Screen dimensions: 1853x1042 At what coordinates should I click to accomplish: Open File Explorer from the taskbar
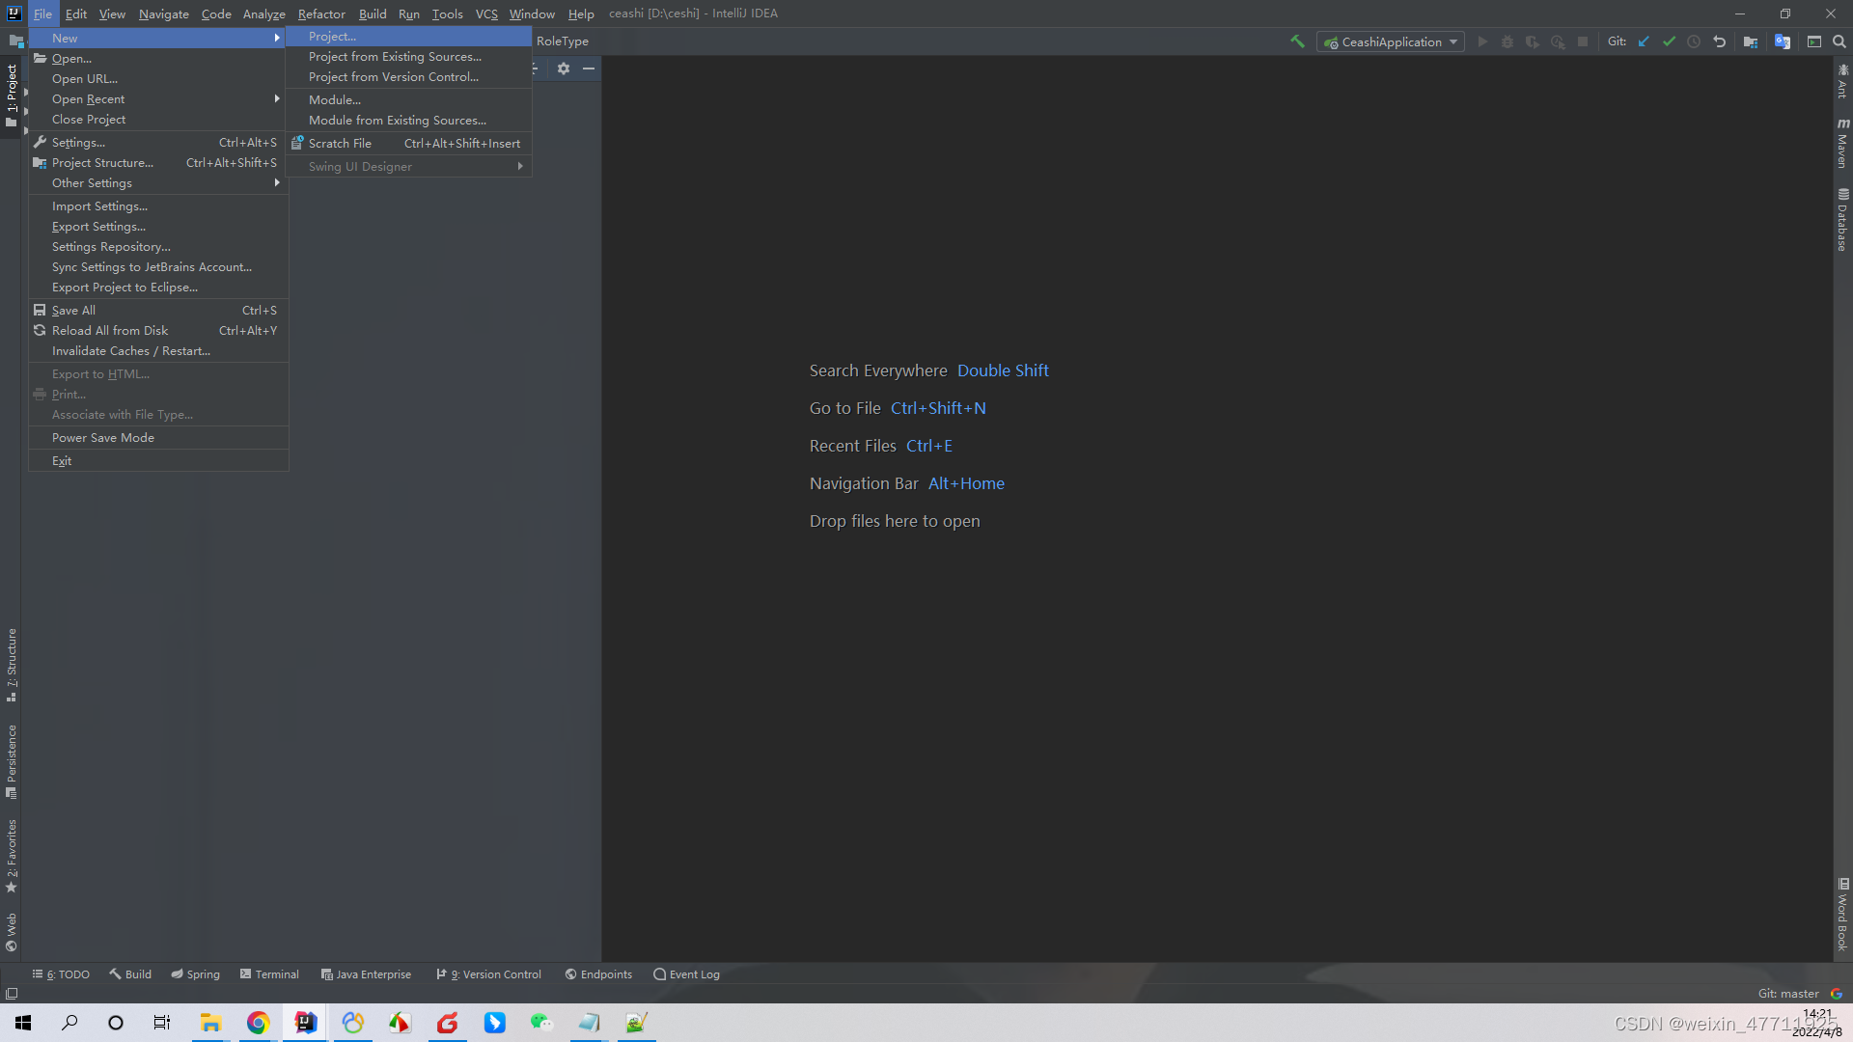(x=210, y=1023)
